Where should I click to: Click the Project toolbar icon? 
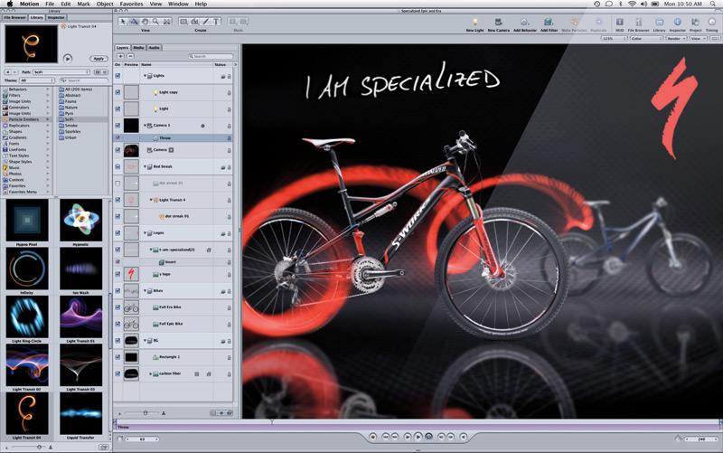[695, 22]
